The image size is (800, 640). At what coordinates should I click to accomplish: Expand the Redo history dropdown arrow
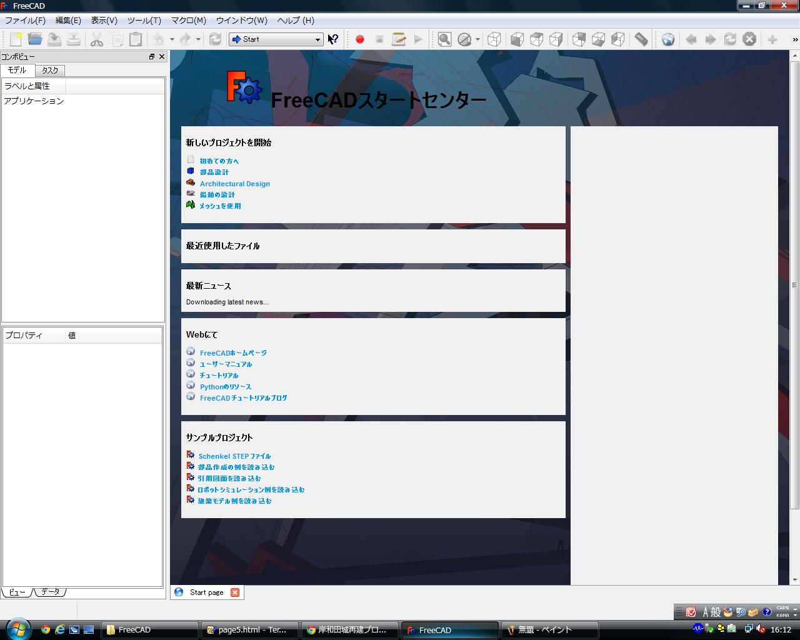tap(198, 39)
